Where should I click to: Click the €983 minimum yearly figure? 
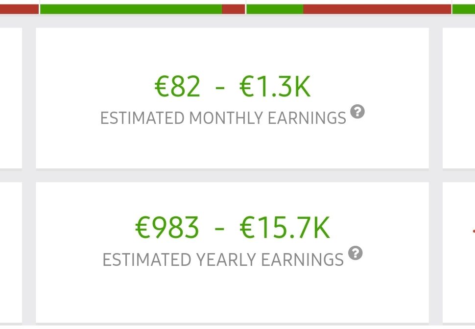(x=167, y=228)
